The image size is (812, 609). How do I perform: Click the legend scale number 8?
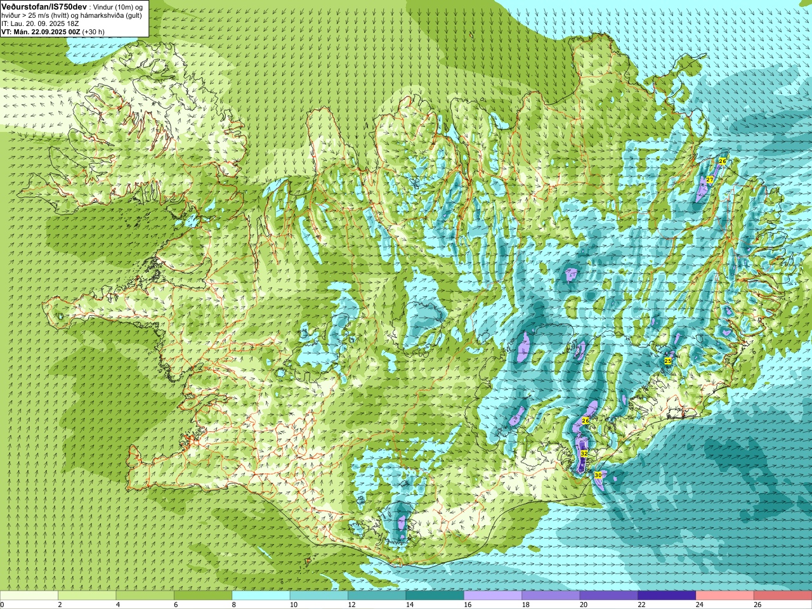tap(234, 605)
